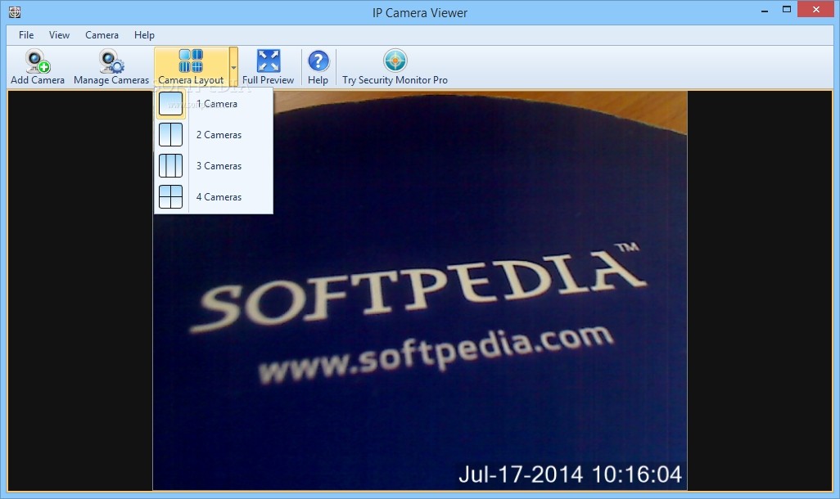This screenshot has height=499, width=840.
Task: Click the live camera preview image
Action: (420, 290)
